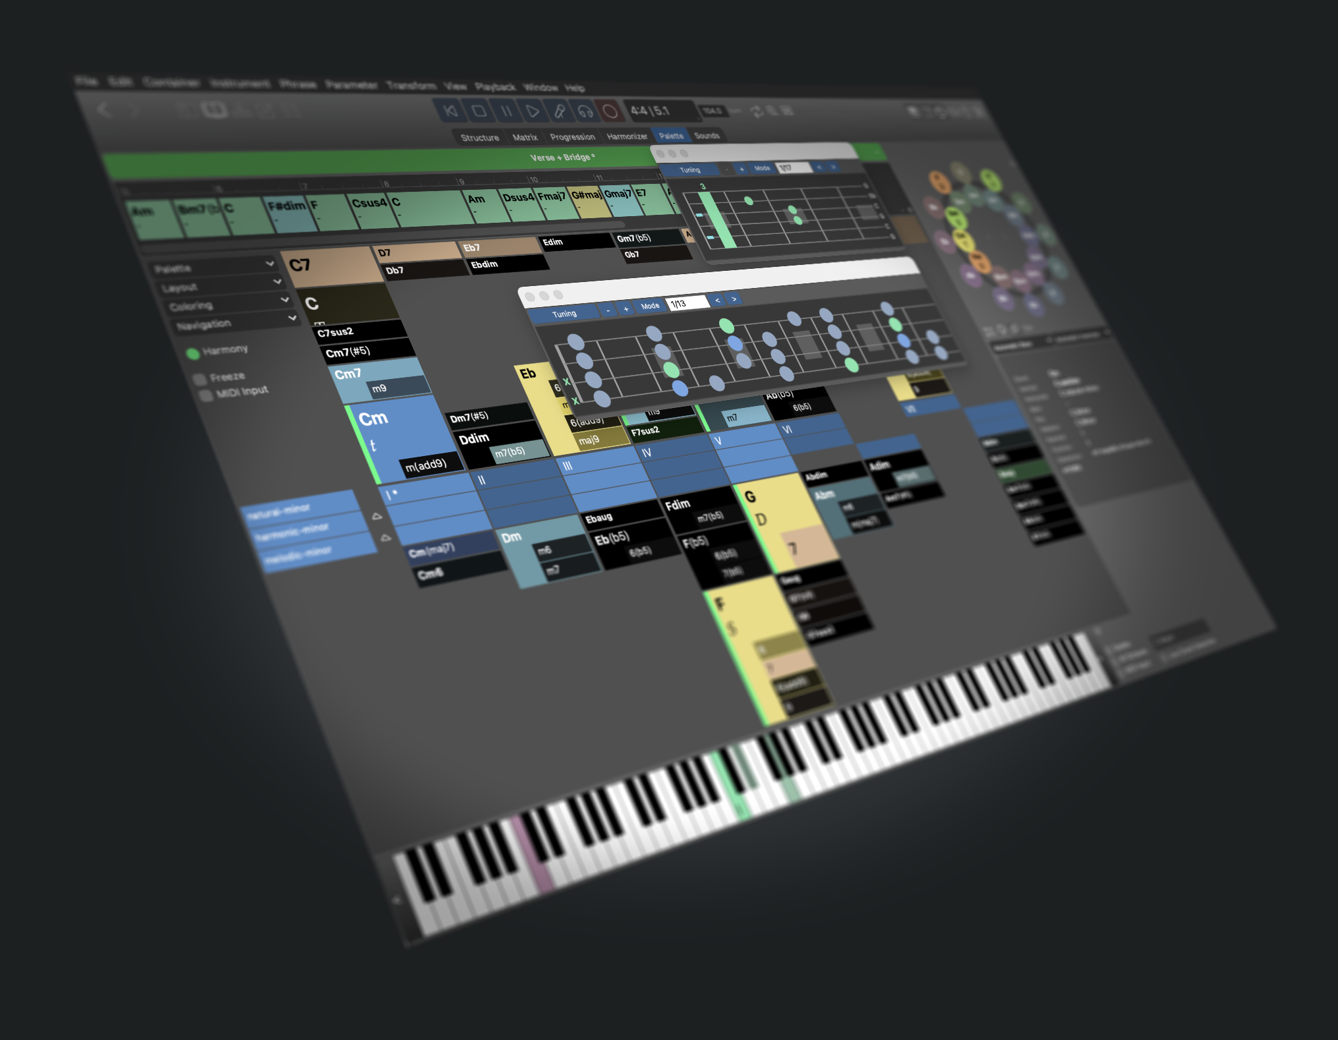The width and height of the screenshot is (1338, 1040).
Task: Click the 1/17 mode input field
Action: 793,167
